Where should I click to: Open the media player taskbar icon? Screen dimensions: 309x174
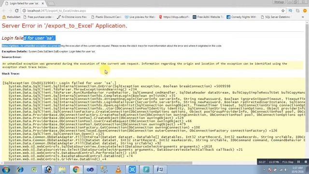click(48, 170)
